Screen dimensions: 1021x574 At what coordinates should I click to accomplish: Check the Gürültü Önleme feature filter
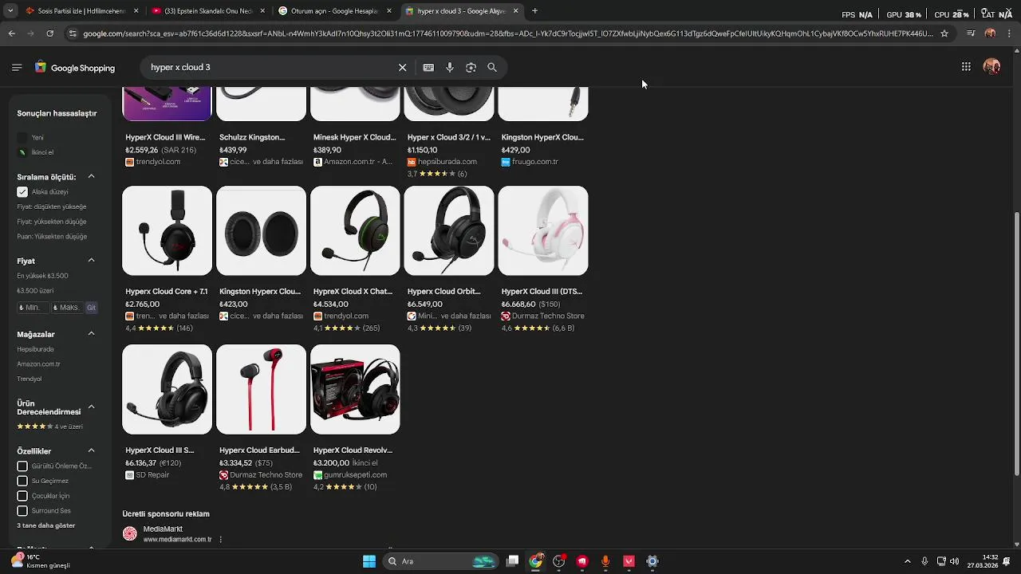click(22, 466)
